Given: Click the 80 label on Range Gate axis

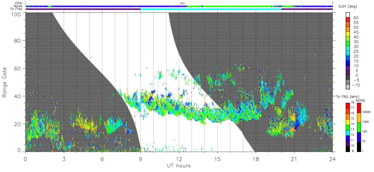Looking at the screenshot, I should click(x=17, y=40).
